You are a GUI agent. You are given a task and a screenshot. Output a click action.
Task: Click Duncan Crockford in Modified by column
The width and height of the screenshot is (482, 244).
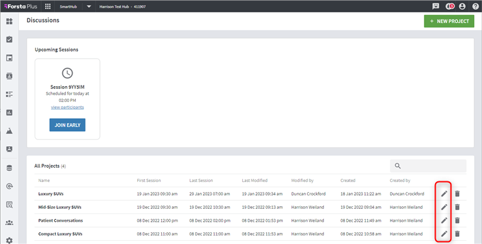point(308,194)
